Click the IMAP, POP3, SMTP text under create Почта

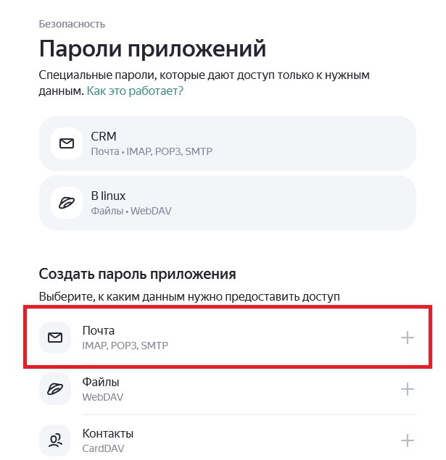125,346
